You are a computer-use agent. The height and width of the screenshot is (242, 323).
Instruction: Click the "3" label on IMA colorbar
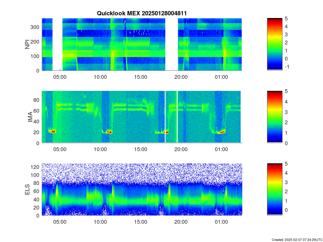pos(286,112)
